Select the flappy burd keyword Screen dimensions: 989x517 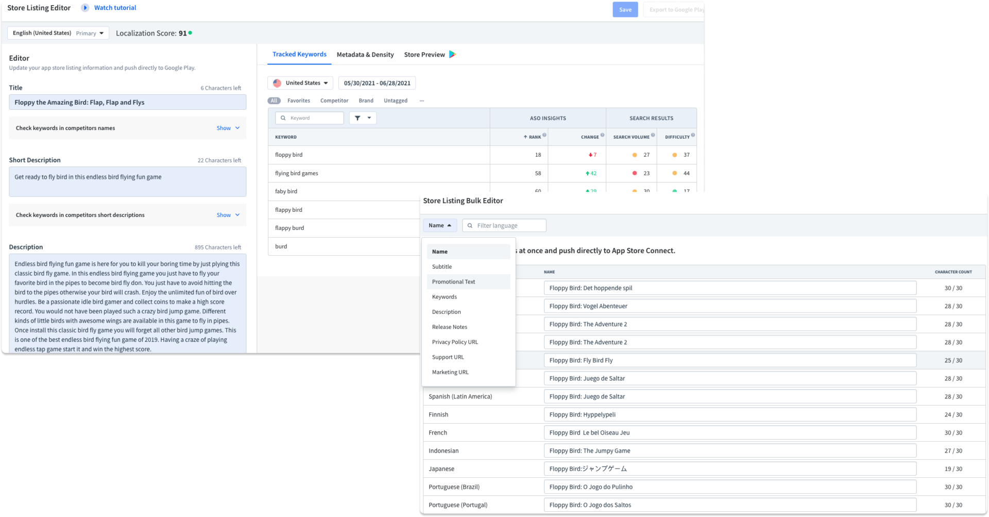(x=289, y=228)
